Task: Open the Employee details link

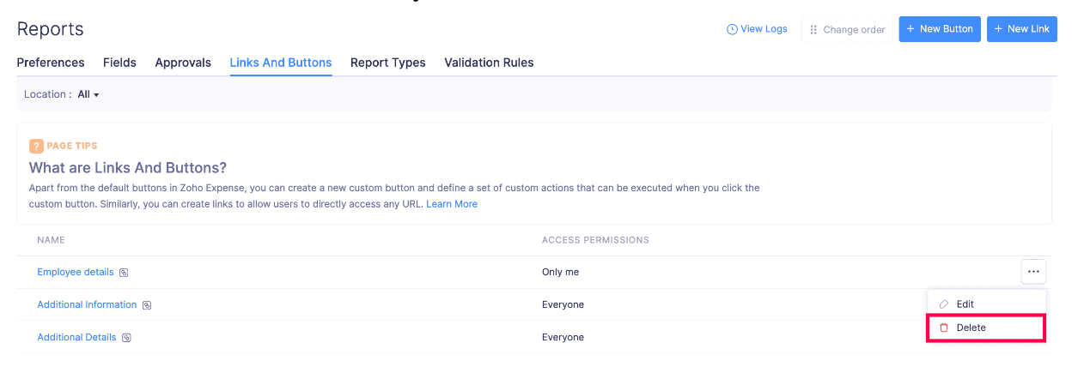Action: click(76, 272)
